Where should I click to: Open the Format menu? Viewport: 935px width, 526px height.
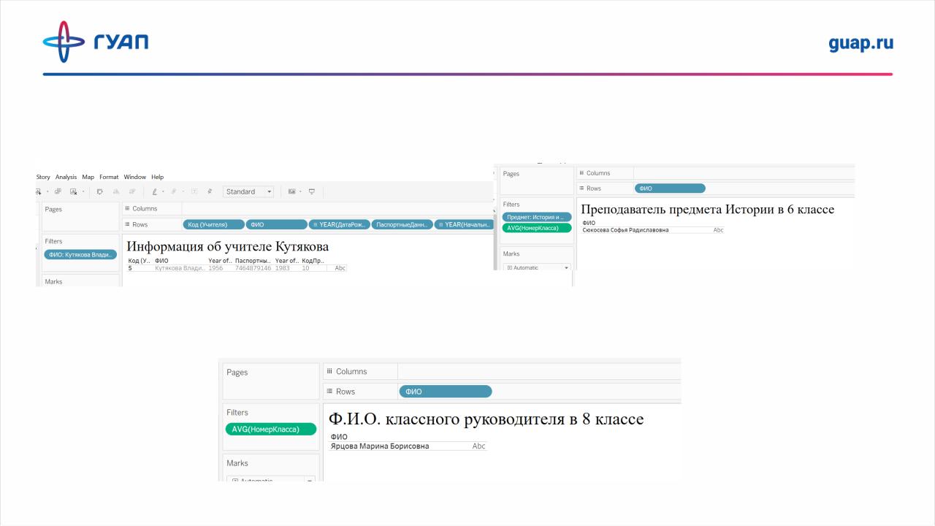[x=109, y=177]
